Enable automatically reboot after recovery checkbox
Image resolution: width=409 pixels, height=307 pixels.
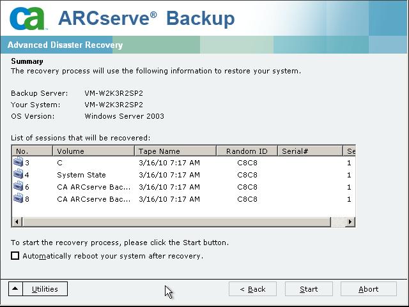tap(15, 256)
